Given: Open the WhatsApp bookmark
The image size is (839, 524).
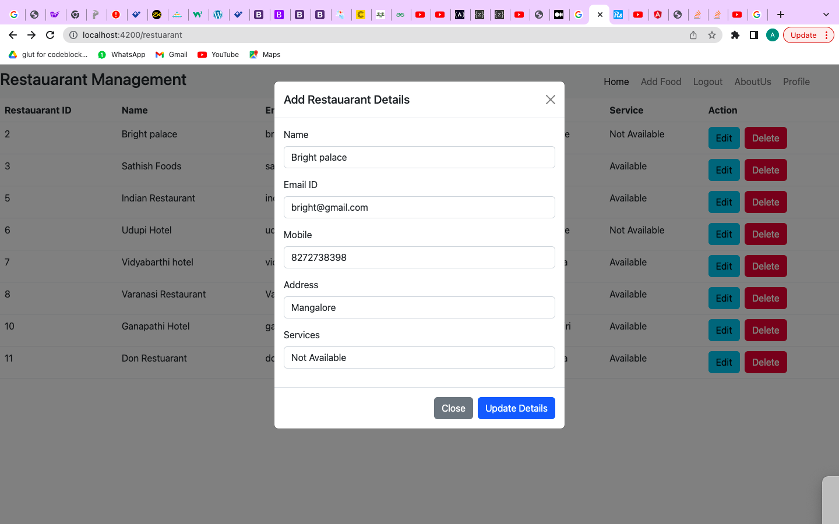Looking at the screenshot, I should [x=121, y=55].
